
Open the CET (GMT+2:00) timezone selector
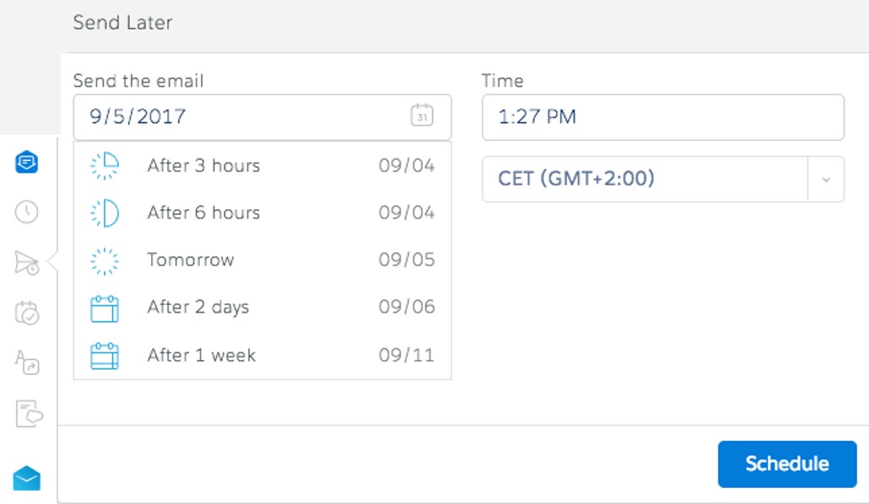tap(645, 180)
